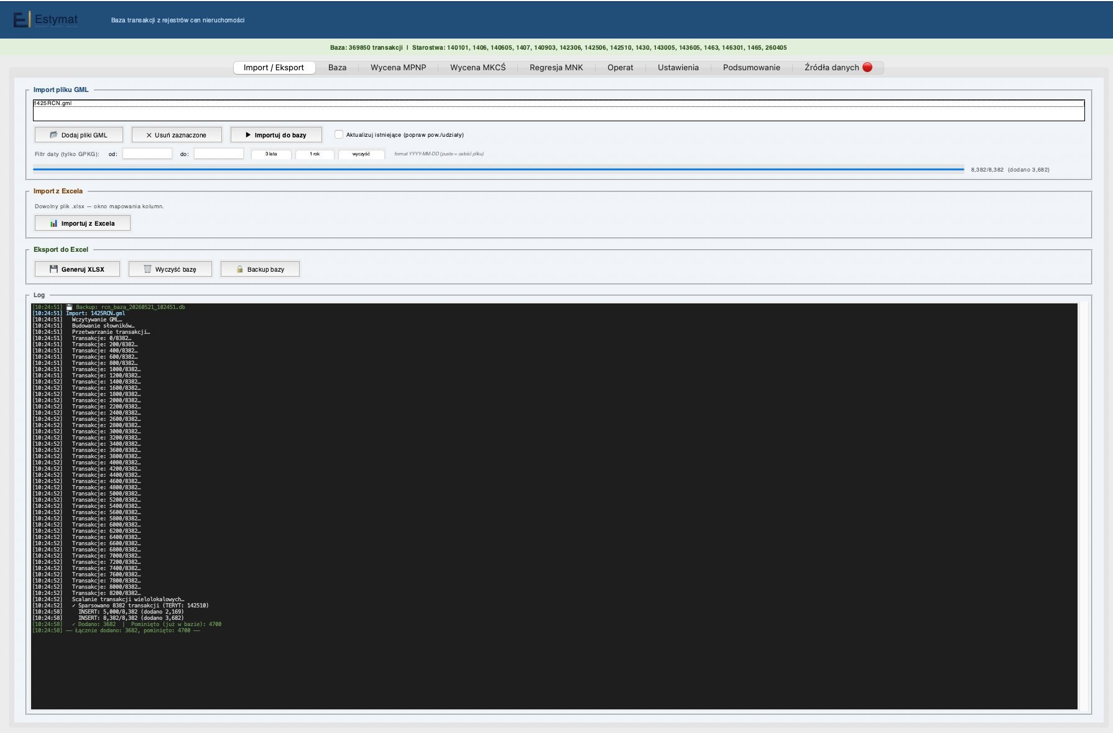1113x733 pixels.
Task: Click the 'Scalanie transakcji wielolokalowych' log line
Action: 109,599
